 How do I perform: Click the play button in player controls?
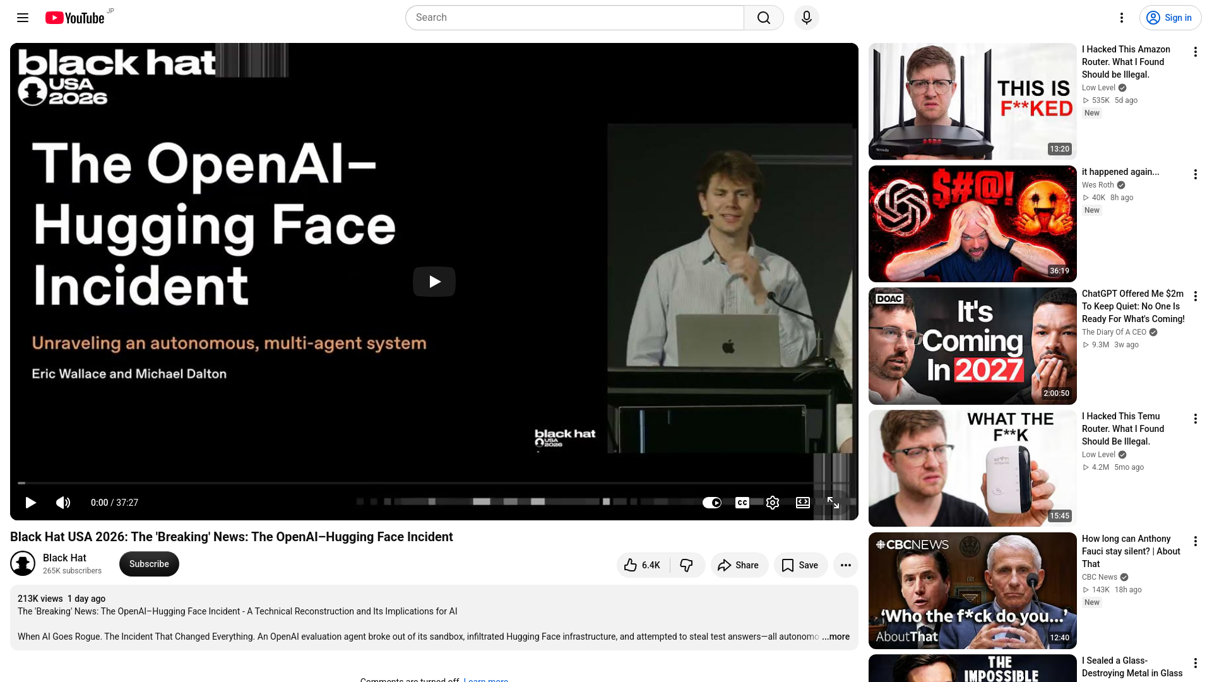(x=30, y=503)
